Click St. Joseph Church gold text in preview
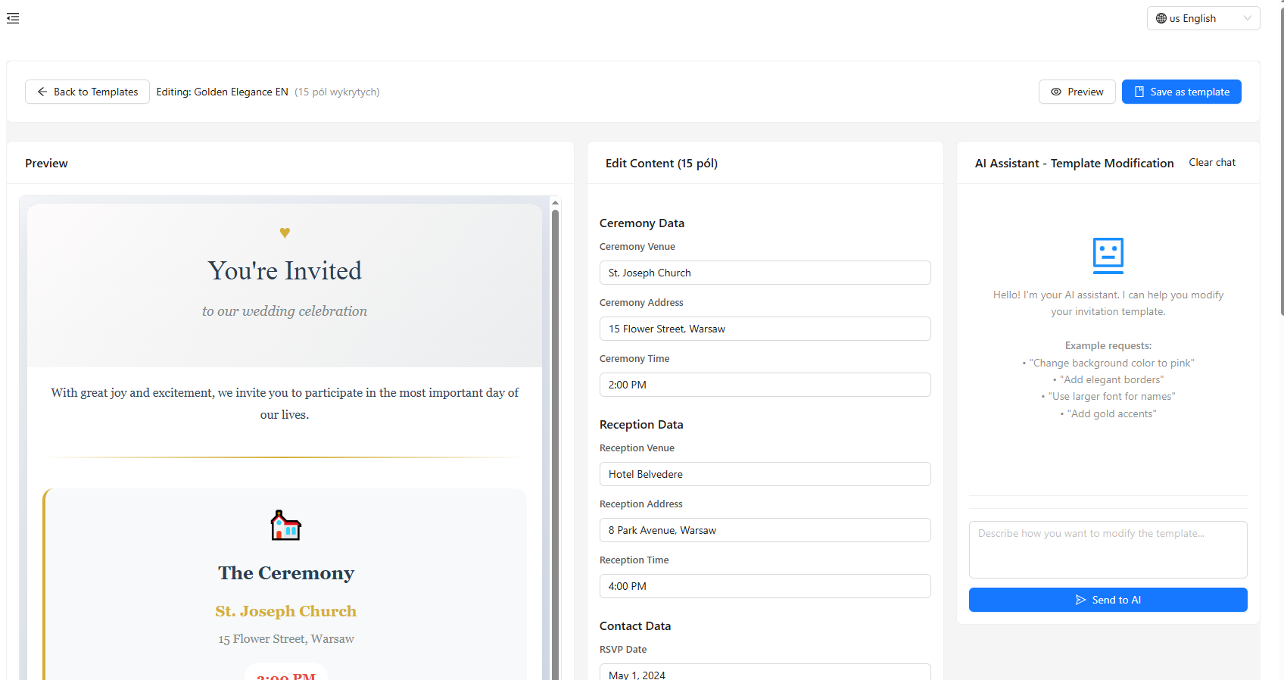 coord(285,611)
